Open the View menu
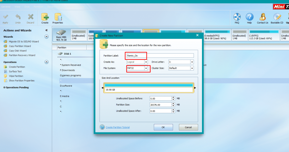The width and height of the screenshot is (289, 152). (17, 7)
